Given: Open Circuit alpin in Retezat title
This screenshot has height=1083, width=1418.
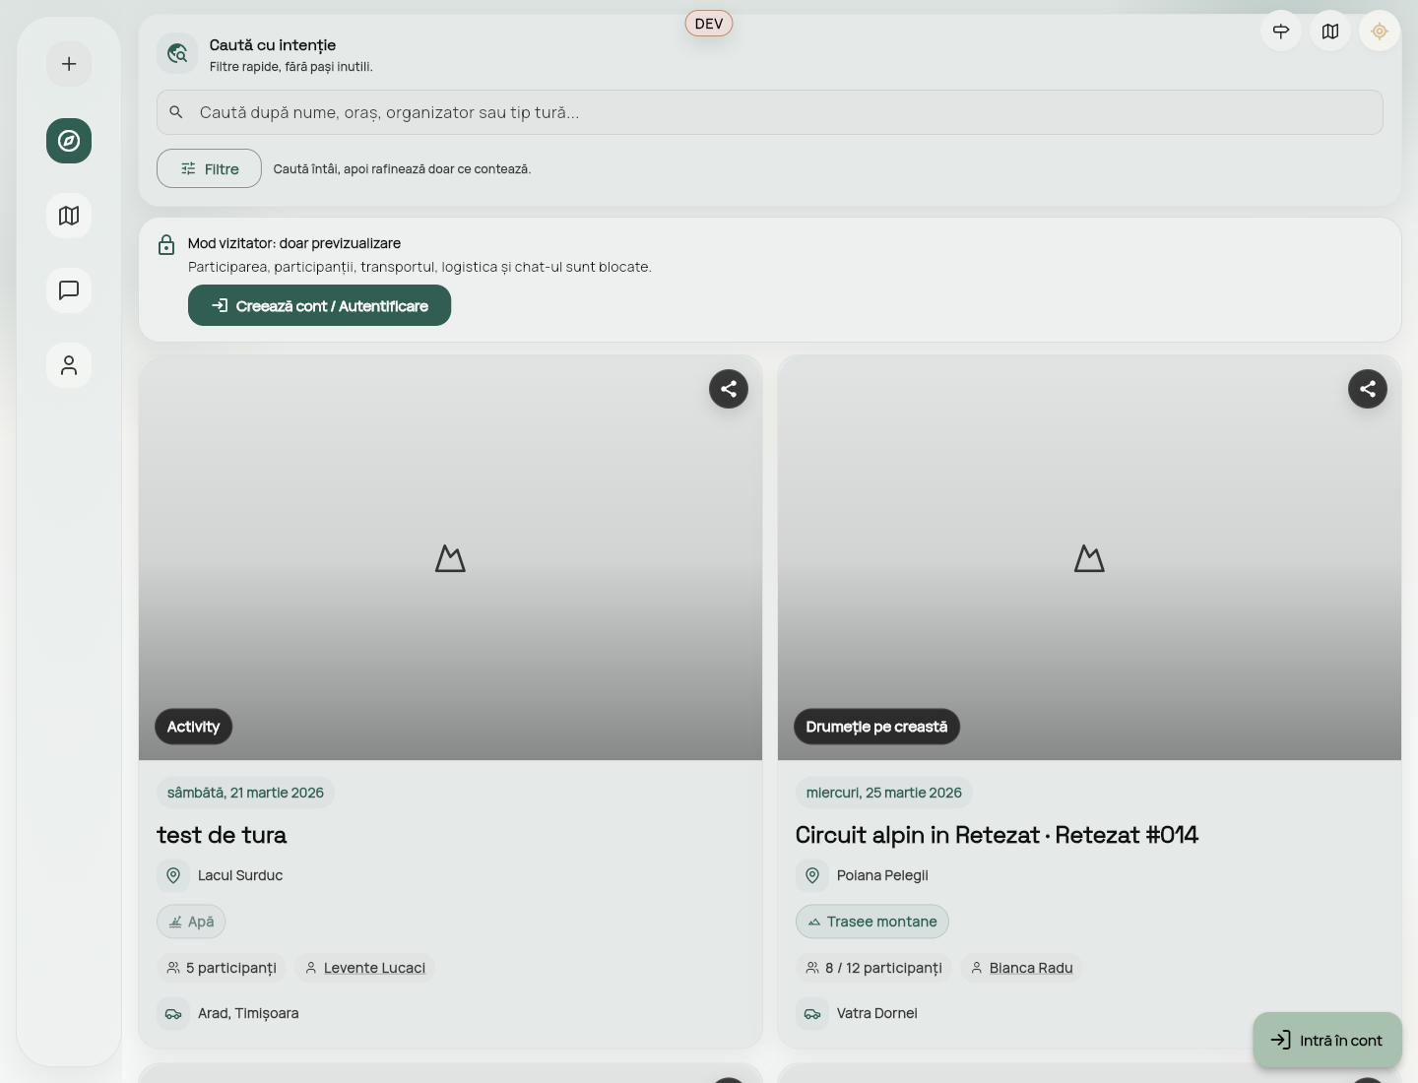Looking at the screenshot, I should pos(997,835).
